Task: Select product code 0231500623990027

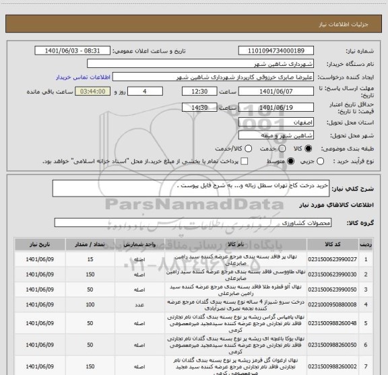Action: 332,259
